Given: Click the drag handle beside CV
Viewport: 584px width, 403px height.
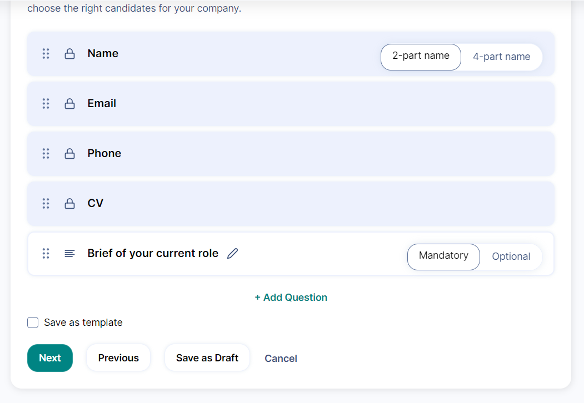Looking at the screenshot, I should pyautogui.click(x=46, y=204).
